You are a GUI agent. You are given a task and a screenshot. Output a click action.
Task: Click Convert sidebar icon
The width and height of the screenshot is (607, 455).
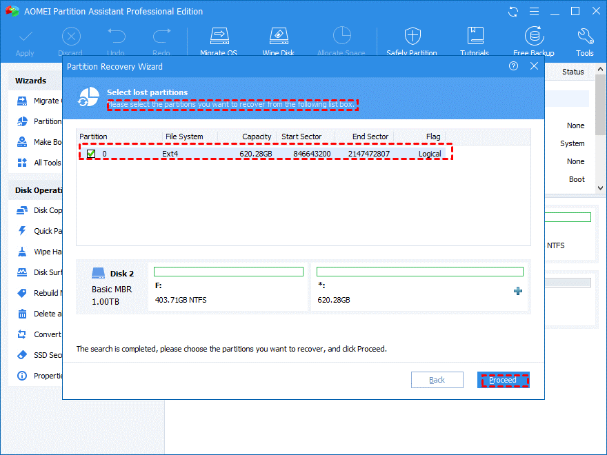[22, 334]
